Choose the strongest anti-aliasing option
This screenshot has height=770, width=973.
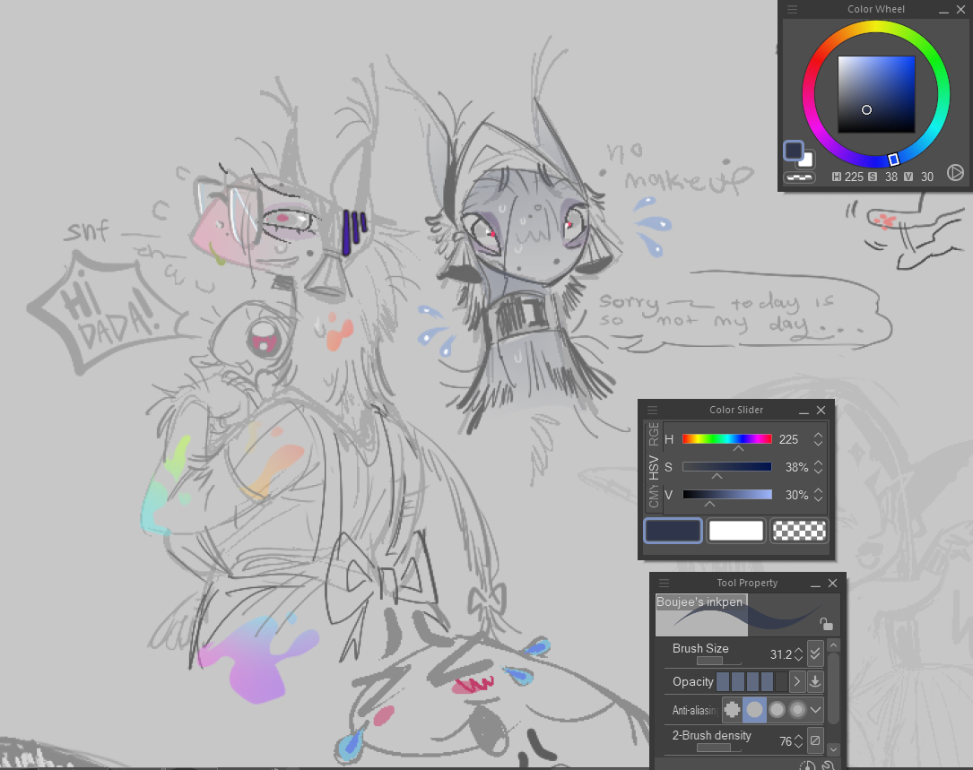pyautogui.click(x=797, y=709)
